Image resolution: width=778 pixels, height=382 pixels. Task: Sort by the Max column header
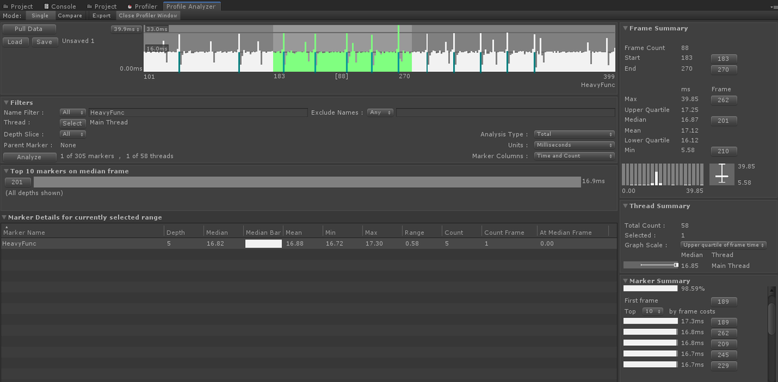point(381,232)
